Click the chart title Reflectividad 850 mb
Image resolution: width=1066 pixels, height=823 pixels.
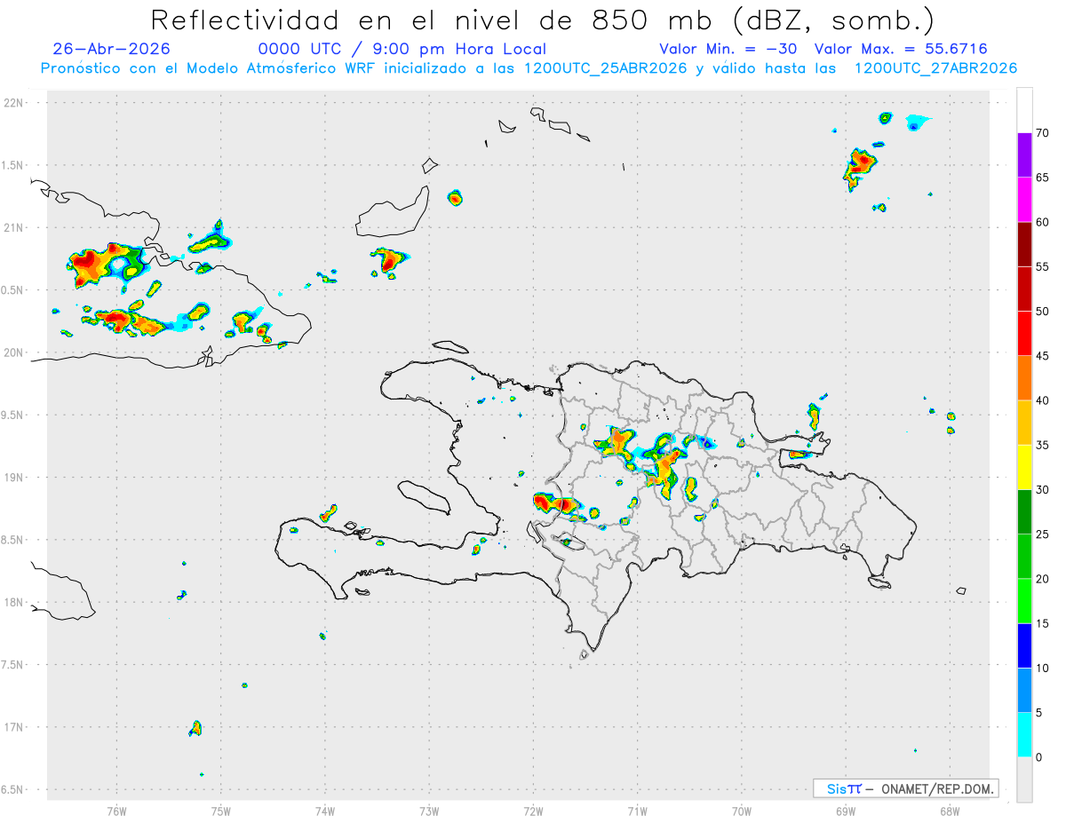(543, 20)
